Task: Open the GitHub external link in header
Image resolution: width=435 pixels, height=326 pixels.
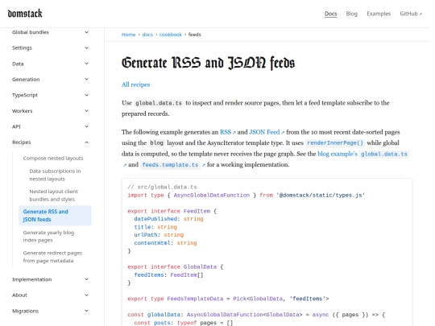Action: pyautogui.click(x=411, y=14)
